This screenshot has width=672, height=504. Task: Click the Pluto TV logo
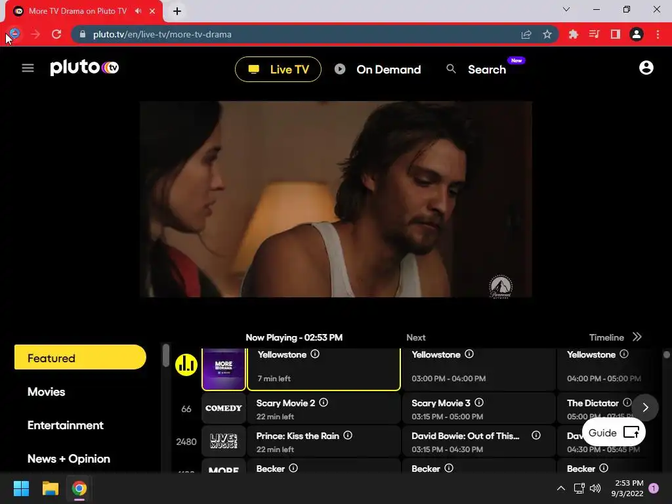(x=85, y=68)
